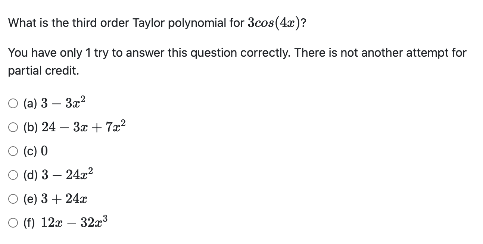Click the phrase partial credit
The height and width of the screenshot is (244, 483).
(43, 70)
